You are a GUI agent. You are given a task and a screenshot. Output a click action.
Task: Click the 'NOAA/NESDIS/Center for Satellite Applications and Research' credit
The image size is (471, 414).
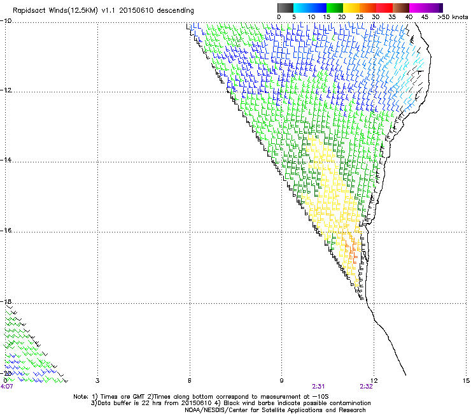click(x=275, y=410)
